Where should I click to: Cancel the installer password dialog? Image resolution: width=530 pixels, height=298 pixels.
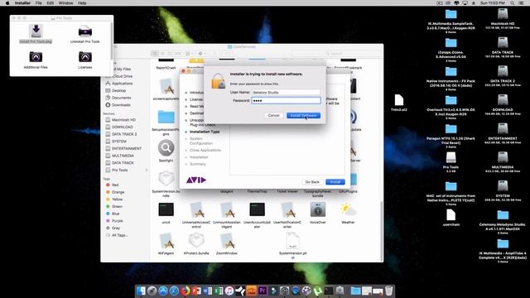[273, 116]
